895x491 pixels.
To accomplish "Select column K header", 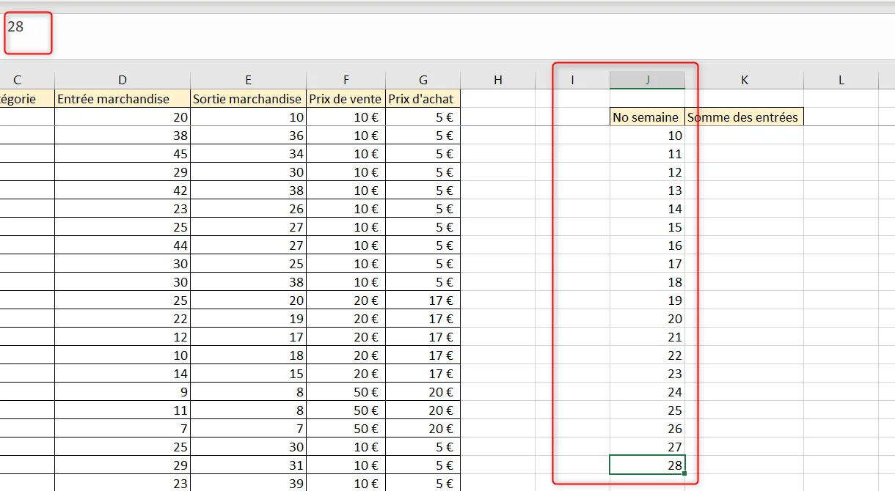I will click(744, 80).
